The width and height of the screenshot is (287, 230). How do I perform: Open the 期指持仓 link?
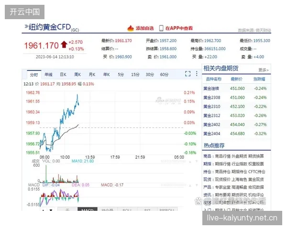pyautogui.click(x=239, y=172)
